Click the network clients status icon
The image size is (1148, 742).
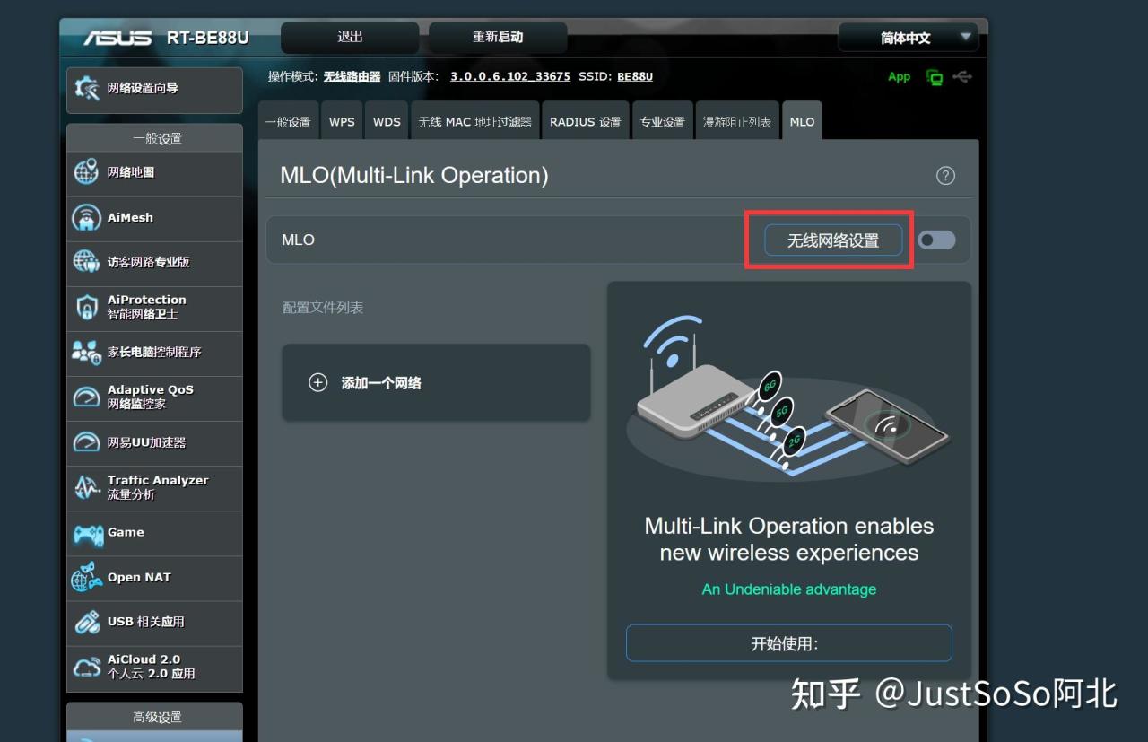(935, 77)
